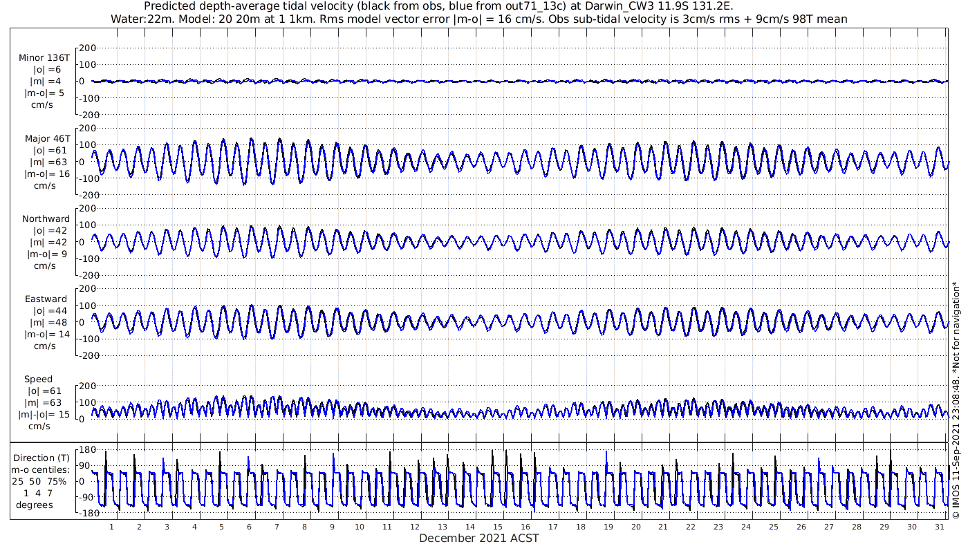The width and height of the screenshot is (968, 553).
Task: Click the subtitle line starting 'Water:22m. Model'
Action: (478, 19)
